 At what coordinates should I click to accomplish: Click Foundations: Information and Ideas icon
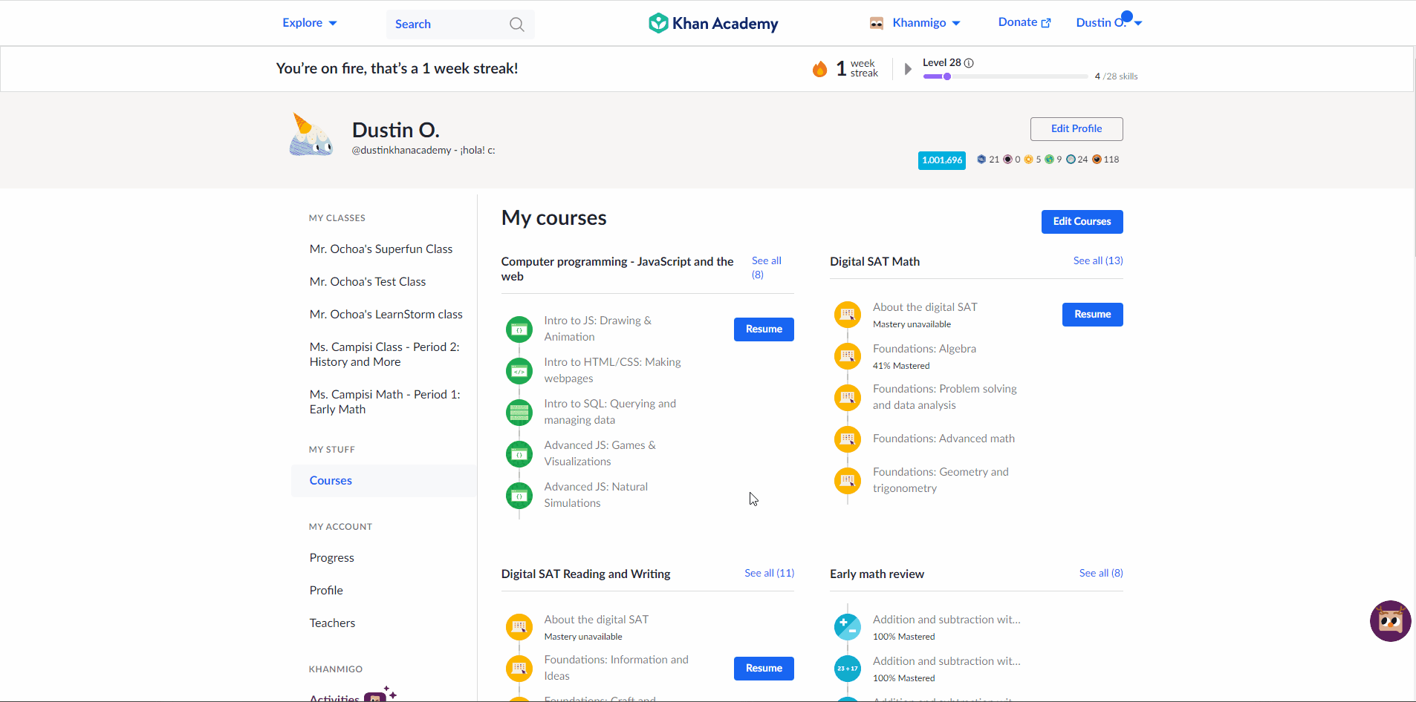[519, 669]
